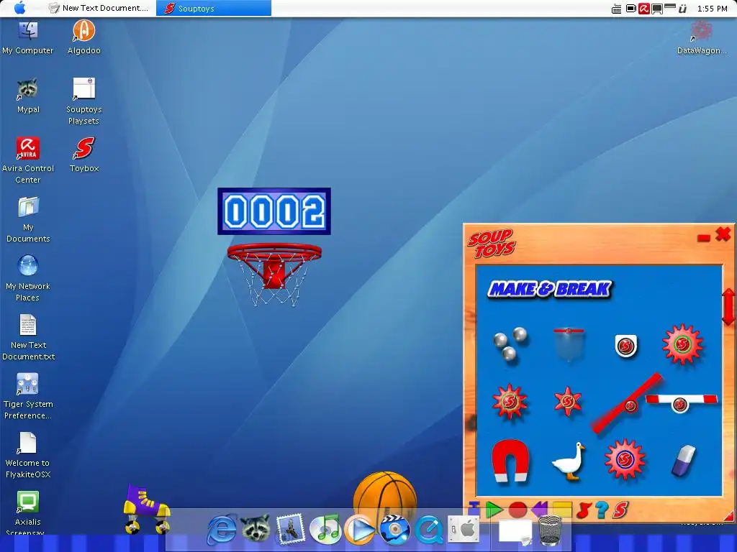This screenshot has width=737, height=552.
Task: Open the blue QuickTime Q icon in dock
Action: click(x=429, y=530)
